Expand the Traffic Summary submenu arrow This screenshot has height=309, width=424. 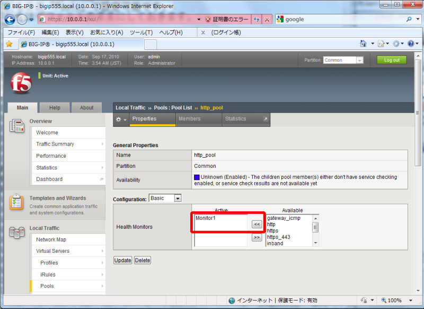(x=102, y=144)
